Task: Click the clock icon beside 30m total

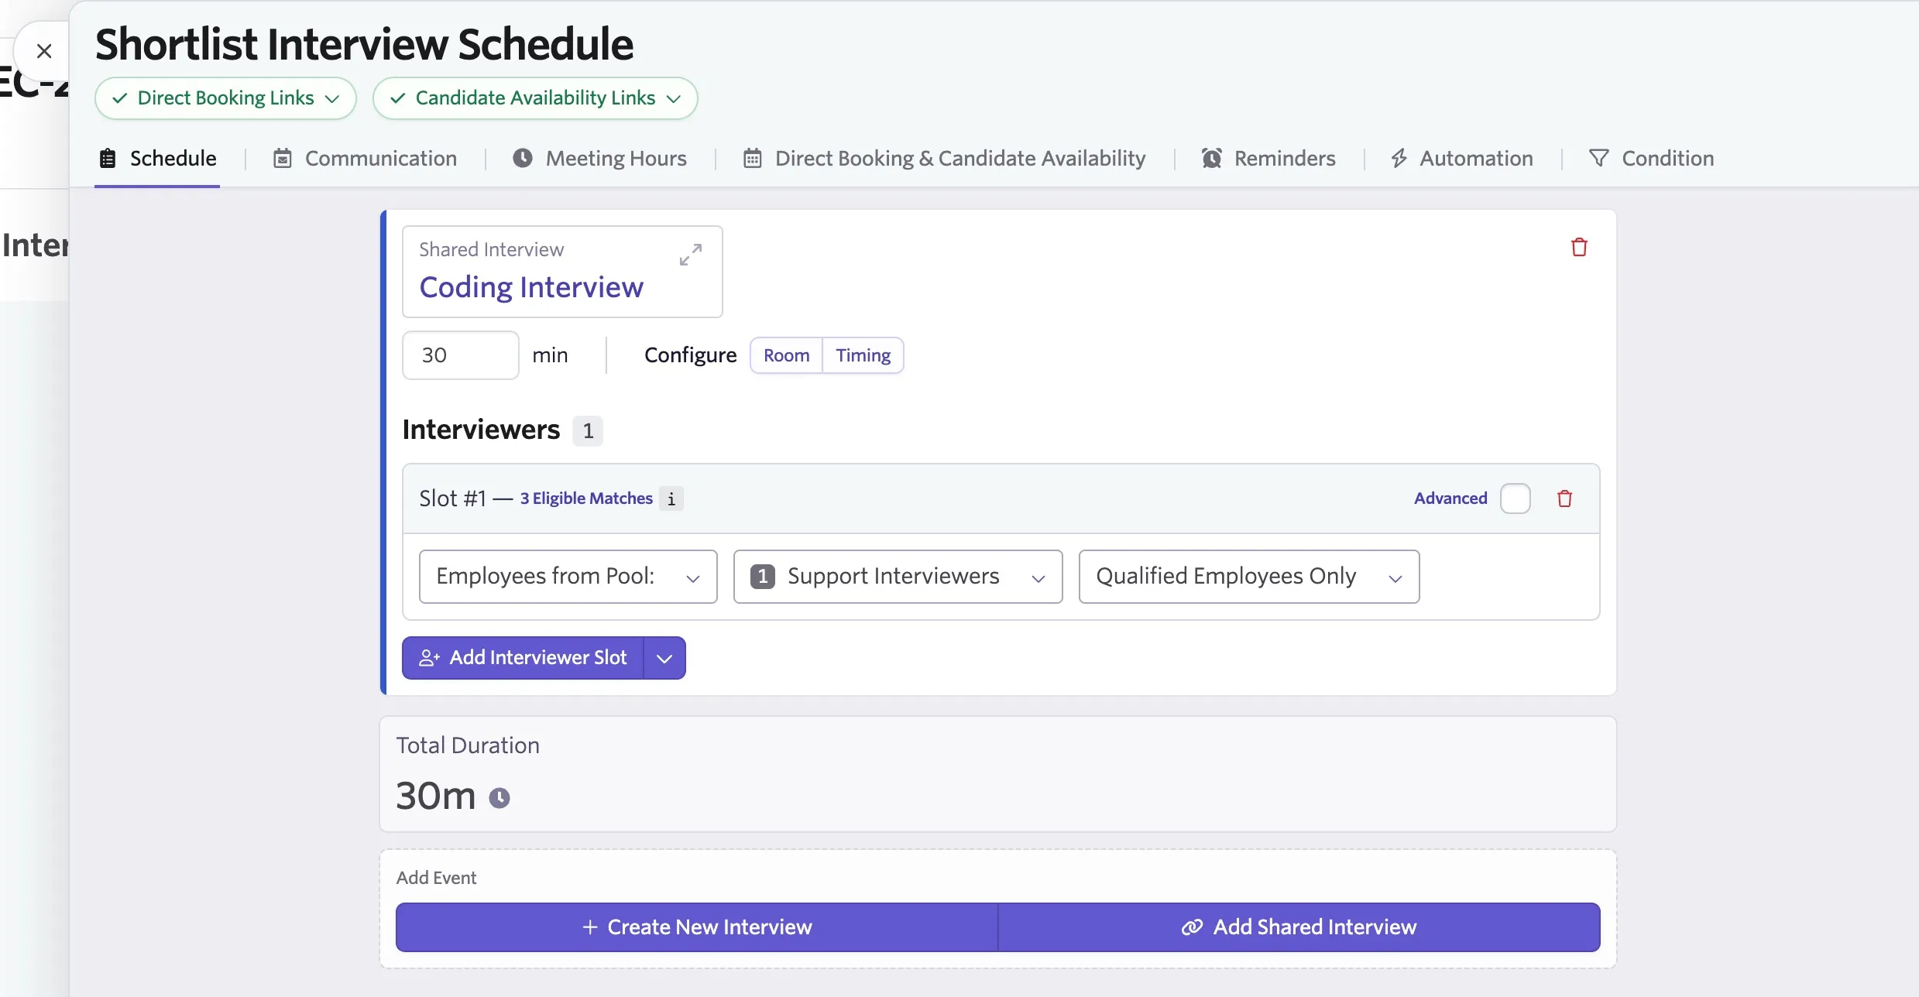Action: pos(499,797)
